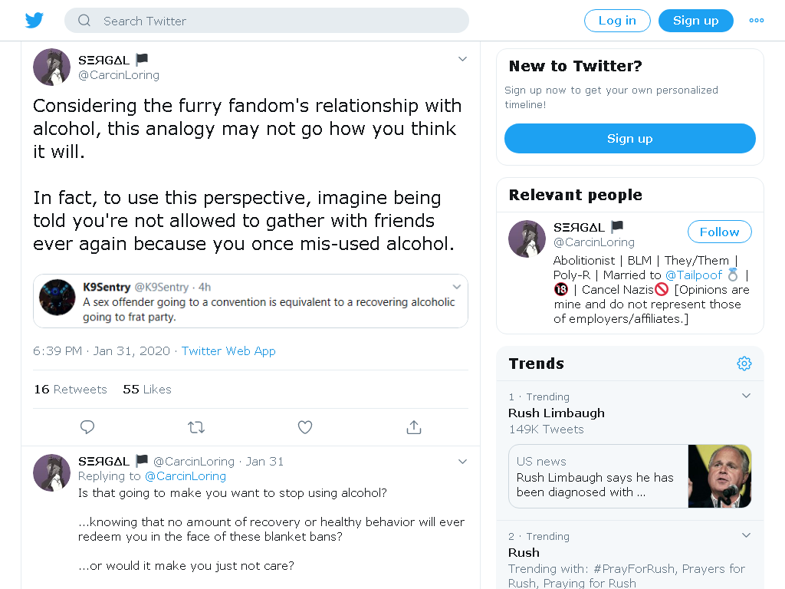Open the share tweet upload icon
Viewport: 785px width, 589px height.
(x=414, y=427)
